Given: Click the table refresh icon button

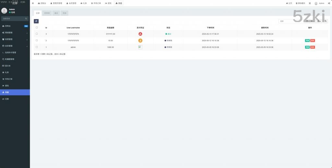Looking at the screenshot, I should pyautogui.click(x=36, y=21).
